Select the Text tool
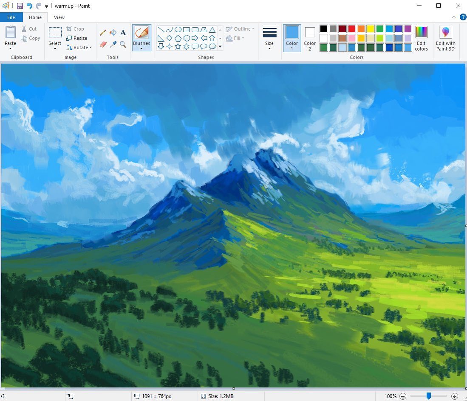 (x=123, y=32)
